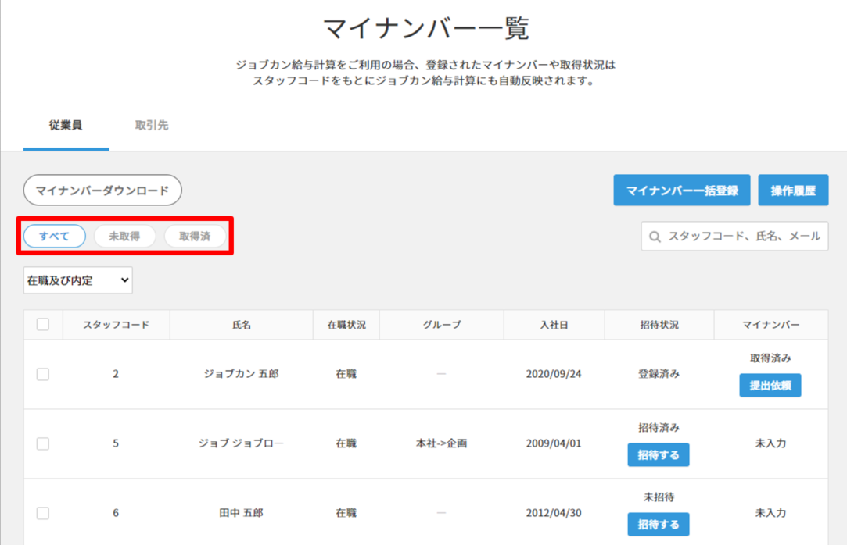Switch to the 従業員 tab
This screenshot has width=847, height=545.
pyautogui.click(x=66, y=125)
